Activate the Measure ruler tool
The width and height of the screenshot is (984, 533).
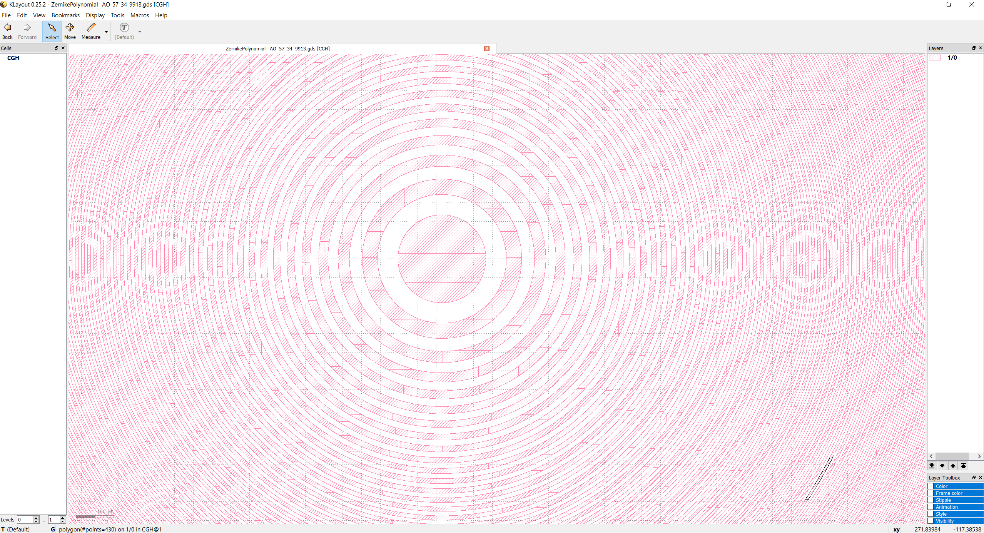tap(91, 31)
